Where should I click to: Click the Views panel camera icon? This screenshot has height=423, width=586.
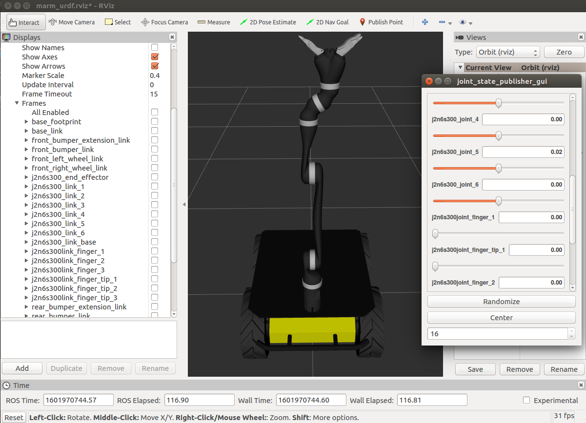pyautogui.click(x=460, y=38)
